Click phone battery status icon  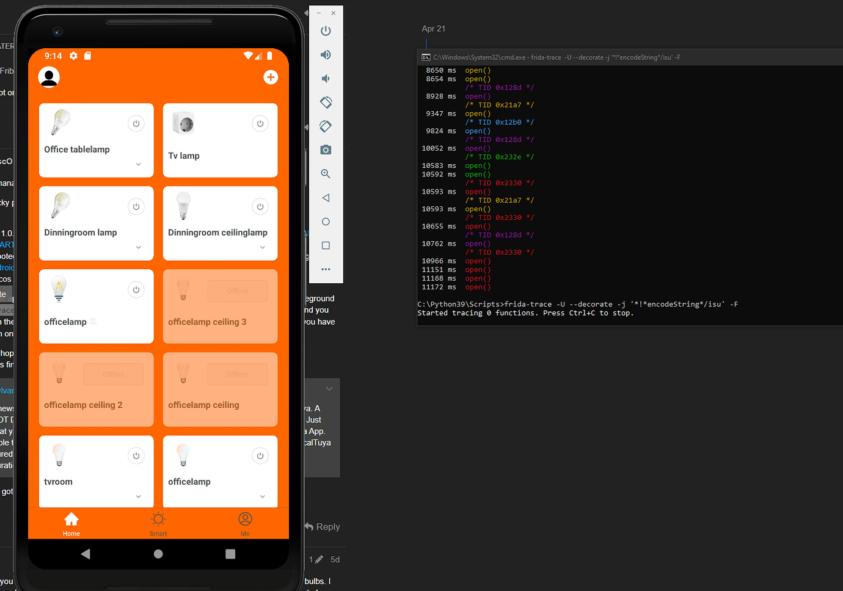(x=269, y=56)
